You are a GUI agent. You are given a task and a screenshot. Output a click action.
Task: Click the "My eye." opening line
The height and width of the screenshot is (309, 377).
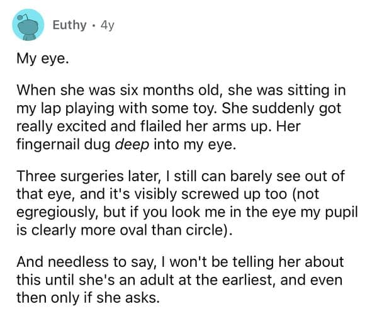click(43, 59)
